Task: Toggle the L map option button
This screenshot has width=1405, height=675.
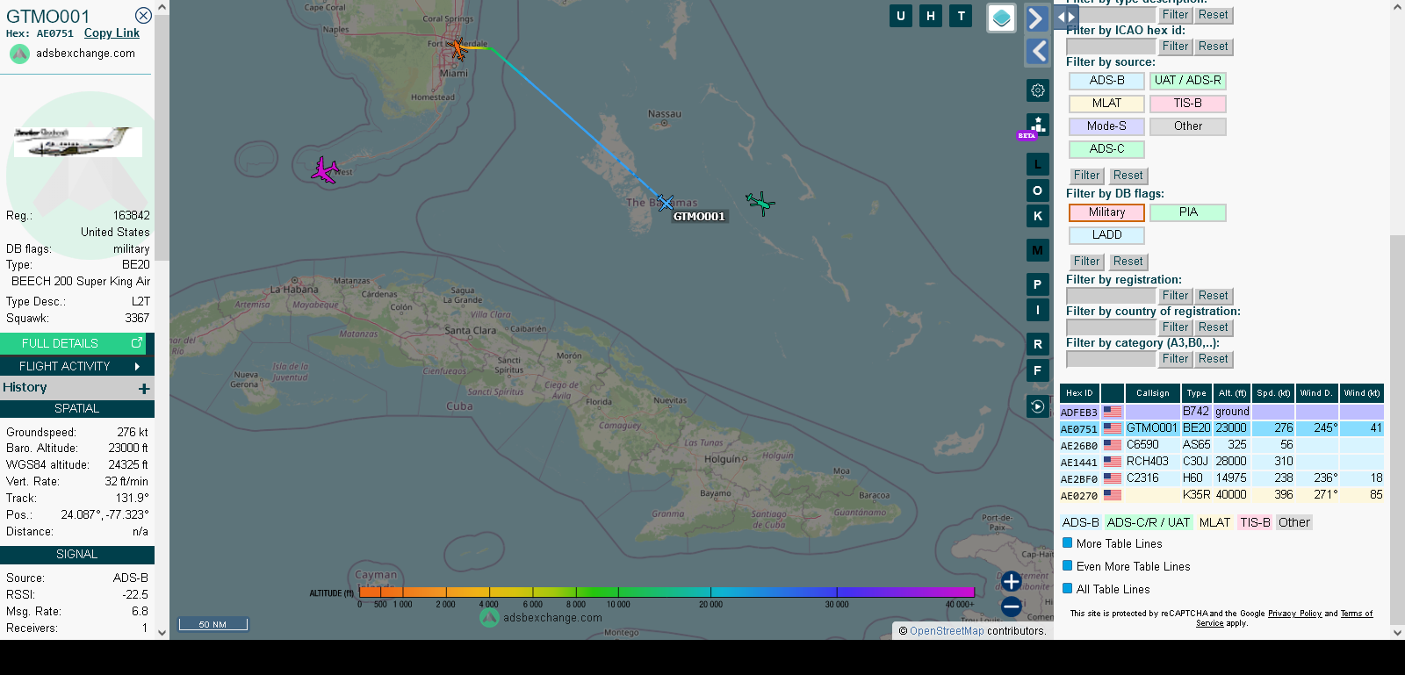Action: coord(1038,164)
